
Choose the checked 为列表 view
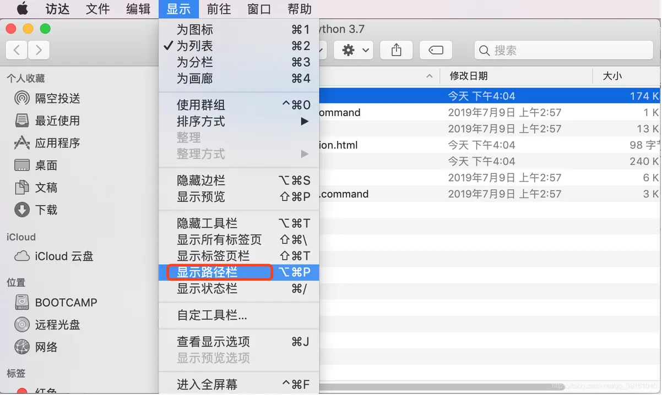pyautogui.click(x=239, y=46)
